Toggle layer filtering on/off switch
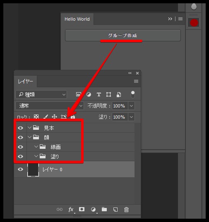 pyautogui.click(x=133, y=94)
